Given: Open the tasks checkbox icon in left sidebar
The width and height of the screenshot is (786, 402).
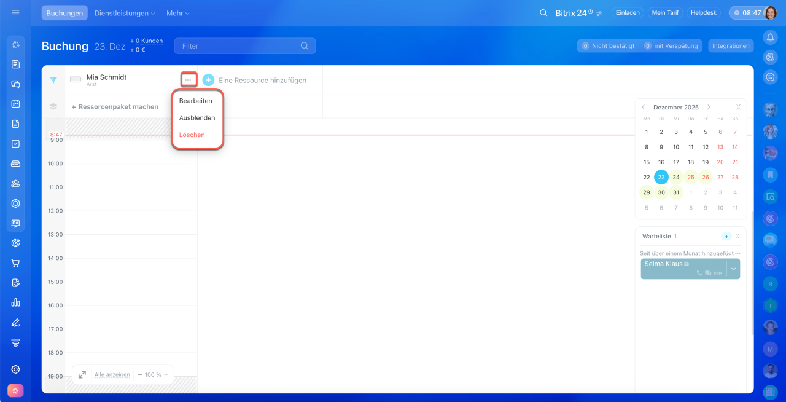Looking at the screenshot, I should pos(16,144).
